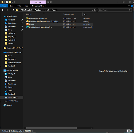Sort files by the Senast ändrad column
This screenshot has height=133, width=134.
68,14
